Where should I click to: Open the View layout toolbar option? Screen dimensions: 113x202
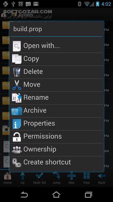point(86,179)
